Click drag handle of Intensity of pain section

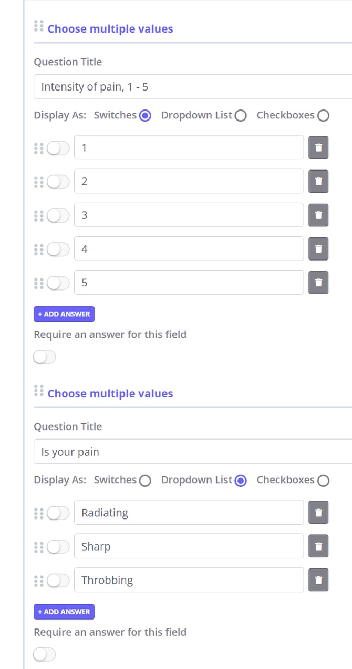tap(38, 26)
